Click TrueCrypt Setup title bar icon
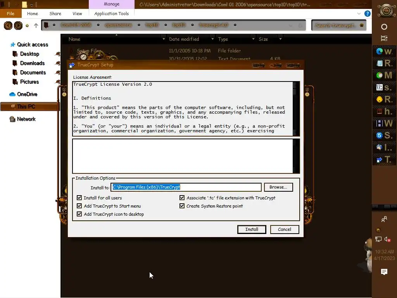 (x=72, y=65)
